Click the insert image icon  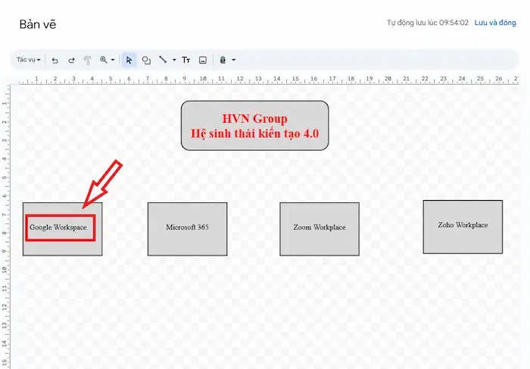203,60
